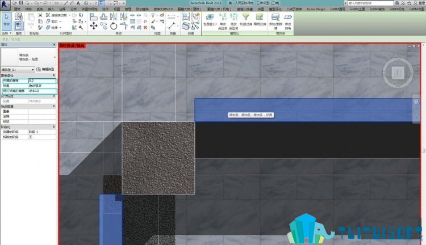426x245 pixels.
Task: Save the project with the floppy disk icon
Action: coord(21,3)
